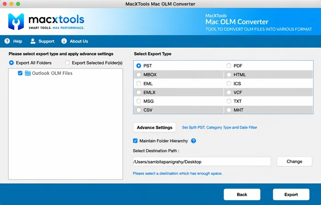
Task: Click the destination path input field
Action: coord(202,161)
